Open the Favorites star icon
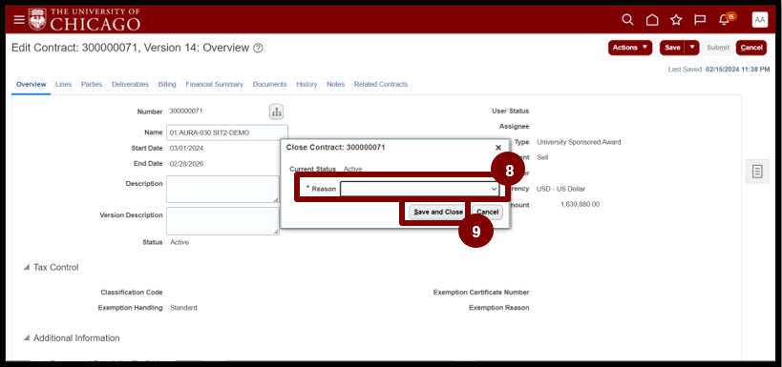The image size is (782, 367). click(676, 20)
